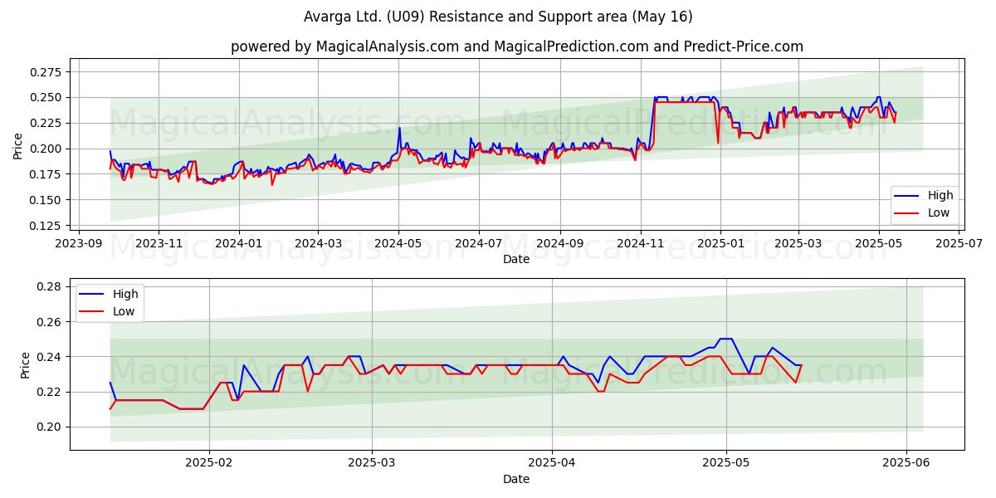Click the '0.28' price tick on the bottom chart

click(x=51, y=286)
